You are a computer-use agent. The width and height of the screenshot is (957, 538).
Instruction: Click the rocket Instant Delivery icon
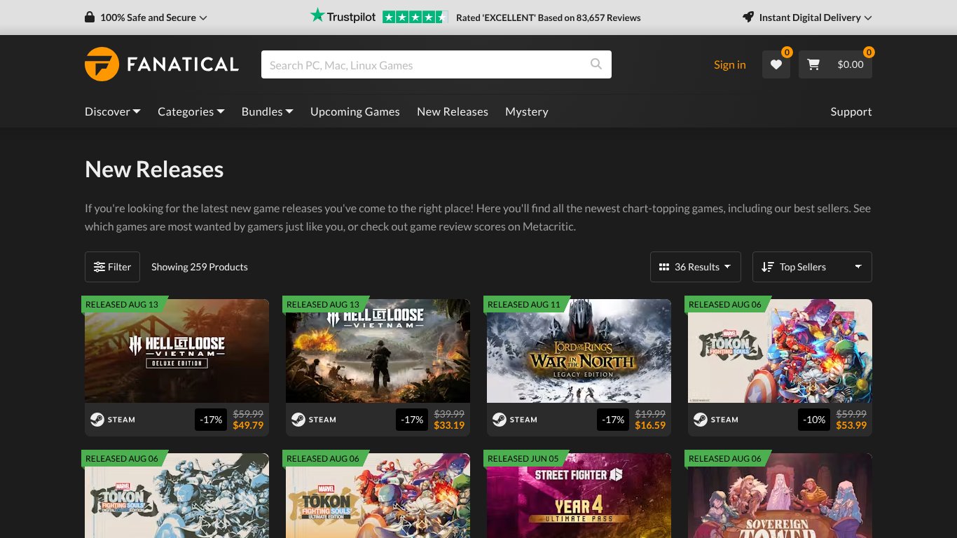coord(748,18)
